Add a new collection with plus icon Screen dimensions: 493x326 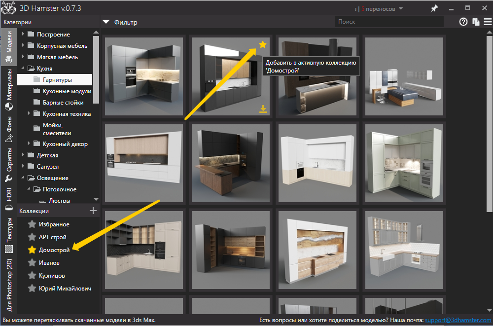coord(93,211)
